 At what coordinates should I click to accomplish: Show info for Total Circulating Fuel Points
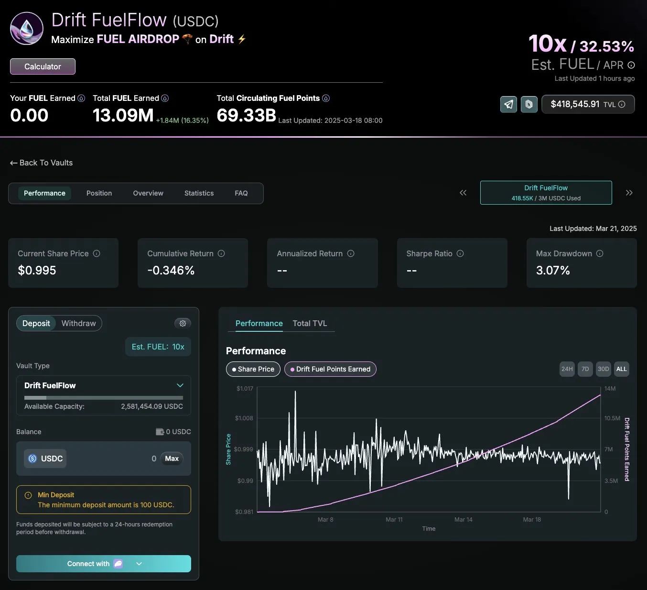pyautogui.click(x=326, y=98)
